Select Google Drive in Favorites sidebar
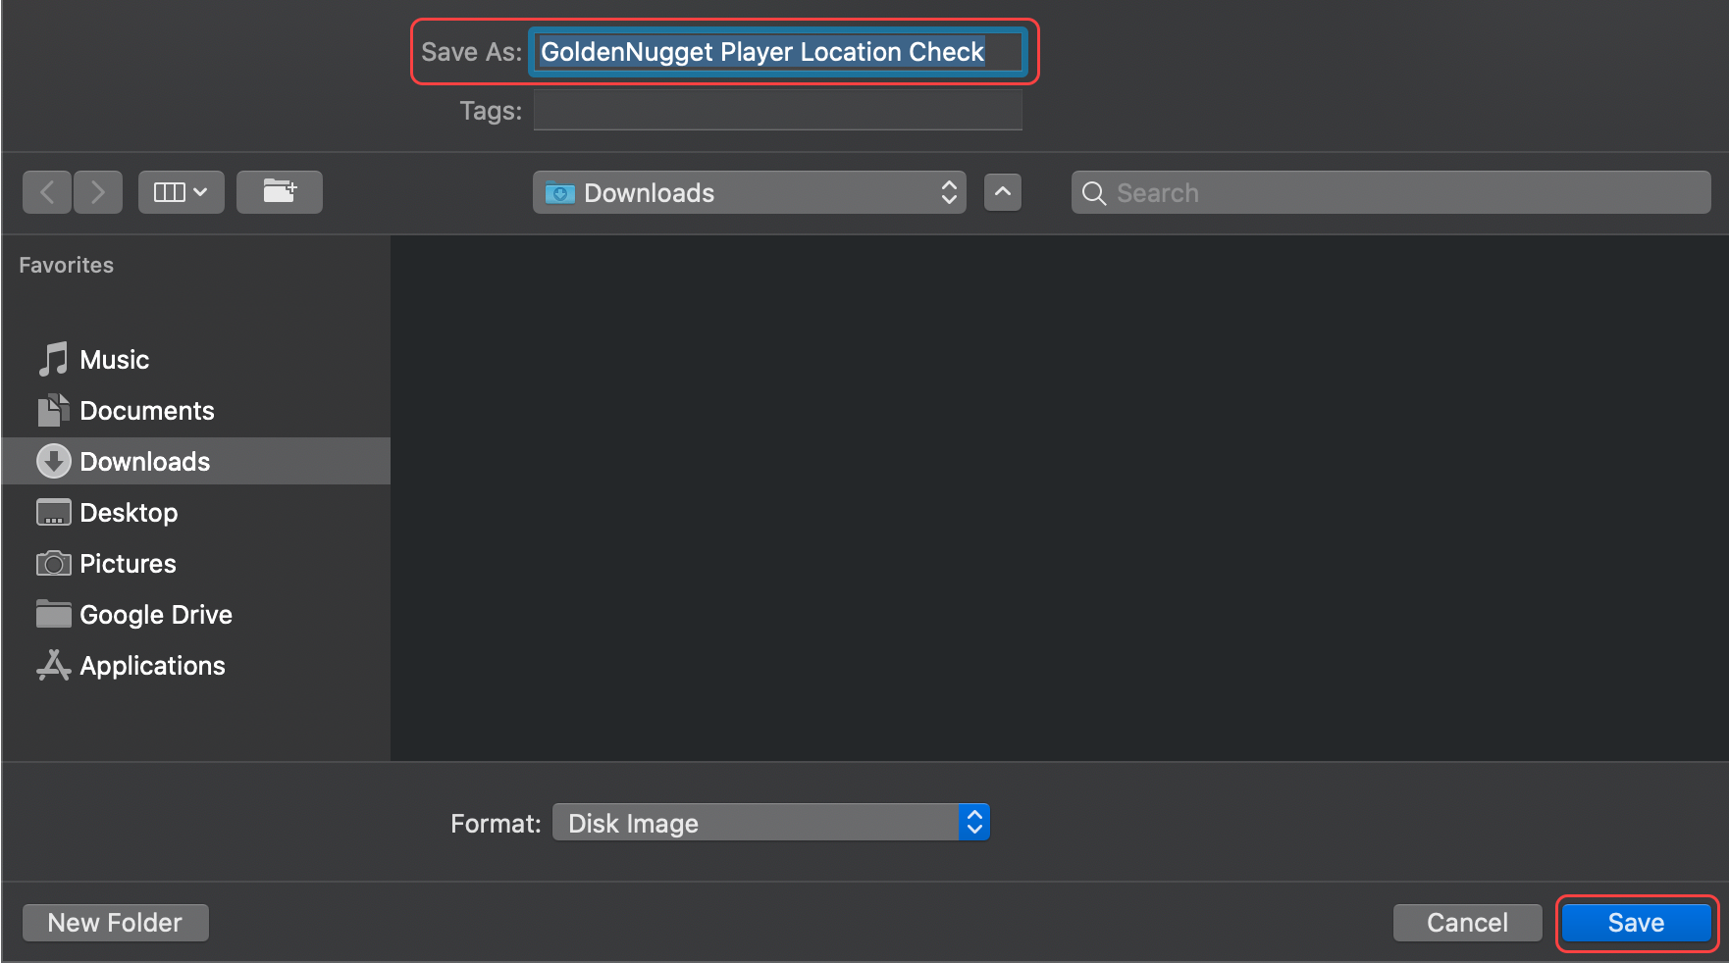Screen dimensions: 1729x963 pos(196,615)
